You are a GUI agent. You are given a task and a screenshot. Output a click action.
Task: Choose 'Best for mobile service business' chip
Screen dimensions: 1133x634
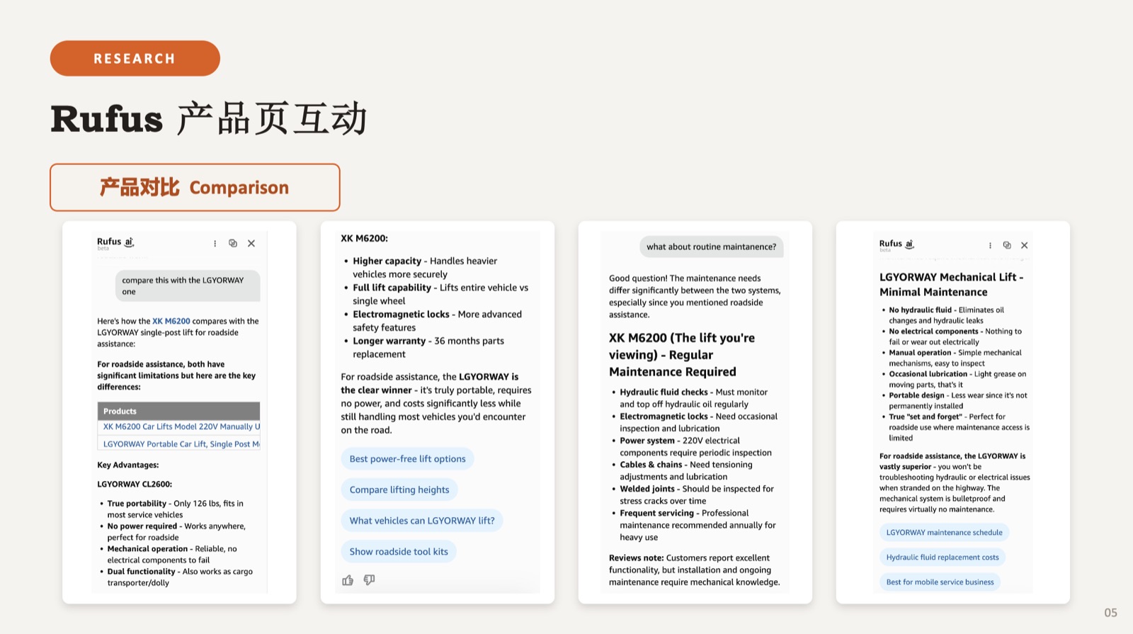940,582
